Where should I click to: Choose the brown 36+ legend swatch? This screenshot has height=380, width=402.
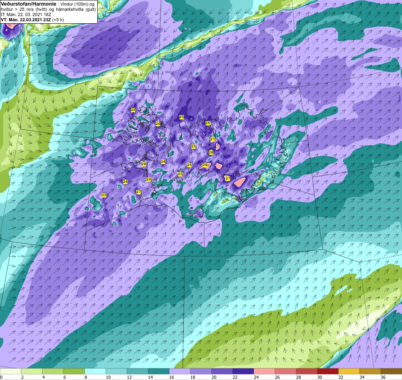click(391, 371)
